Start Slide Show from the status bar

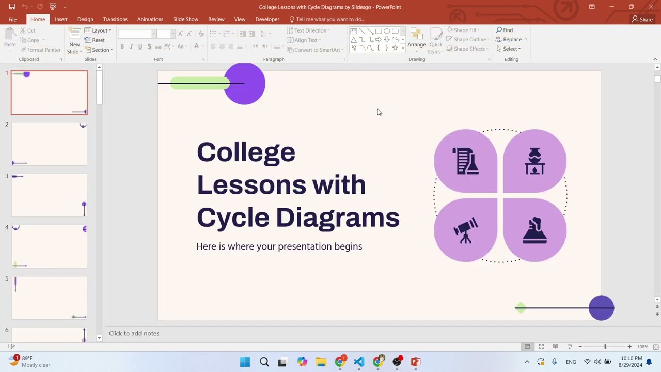(569, 347)
